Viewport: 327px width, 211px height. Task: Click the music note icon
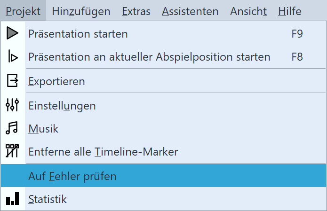pos(13,128)
